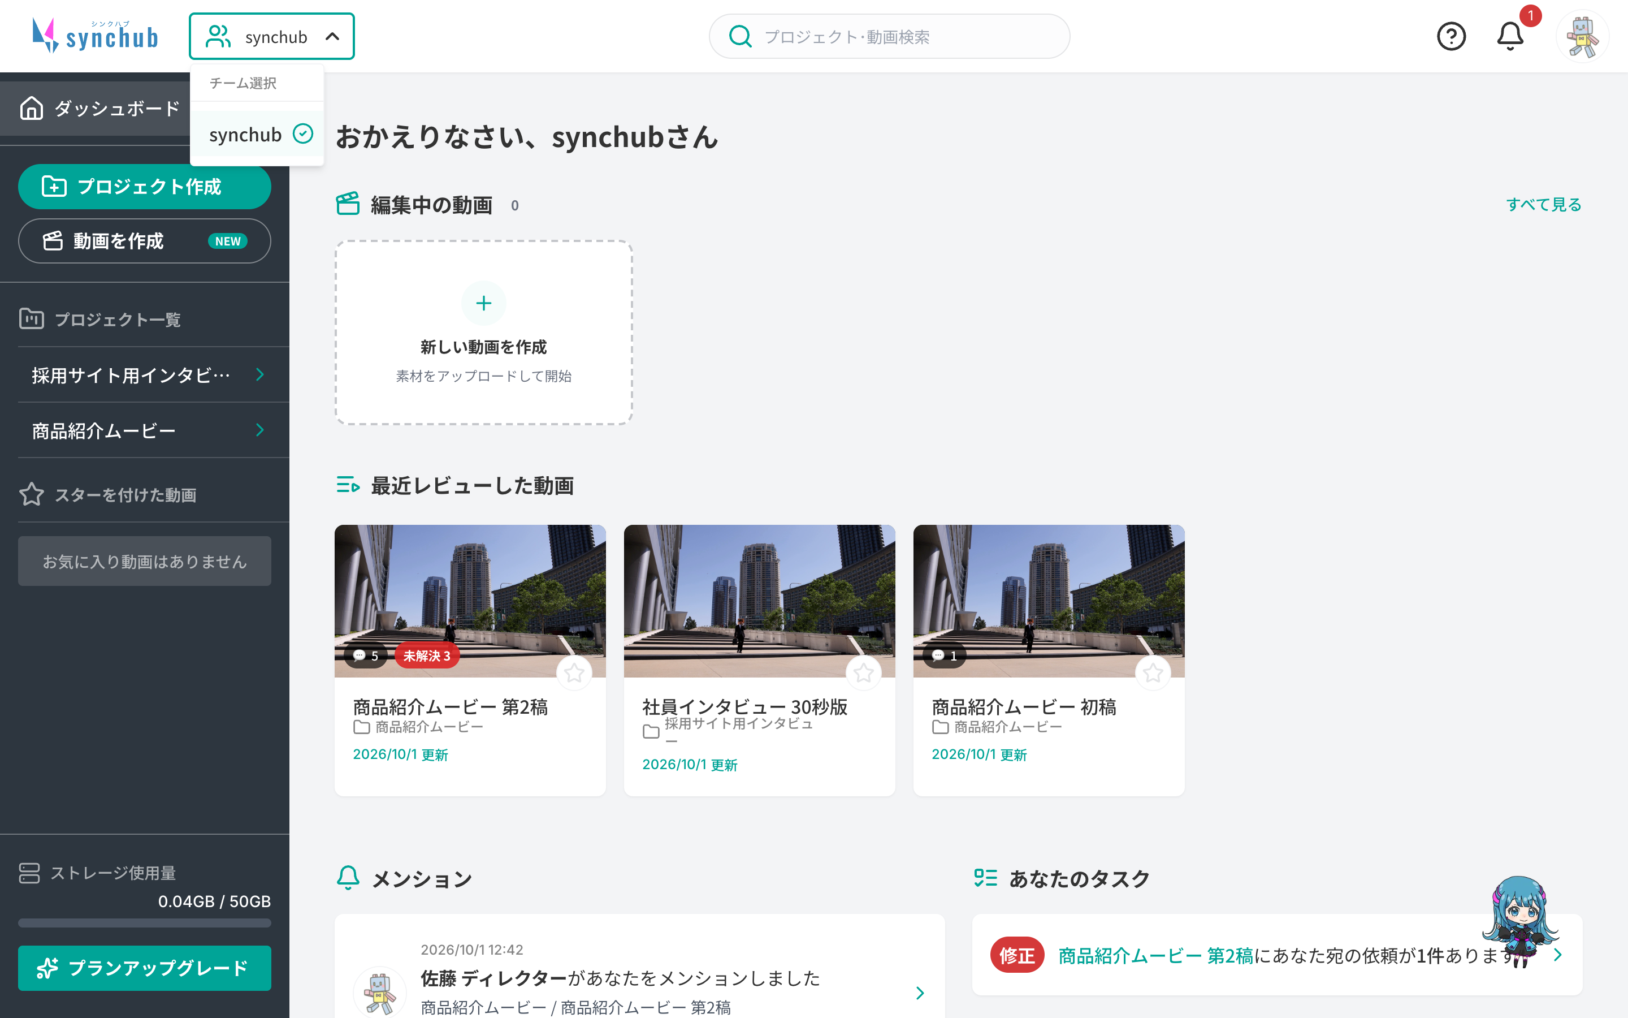This screenshot has width=1628, height=1018.
Task: Click the plus icon for new video
Action: click(484, 303)
